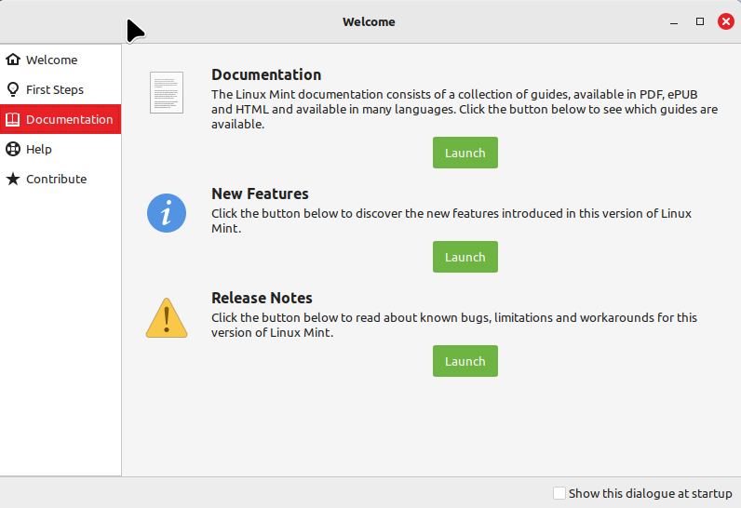Viewport: 741px width, 508px height.
Task: Click the 'Release Notes' heading text
Action: tap(262, 298)
